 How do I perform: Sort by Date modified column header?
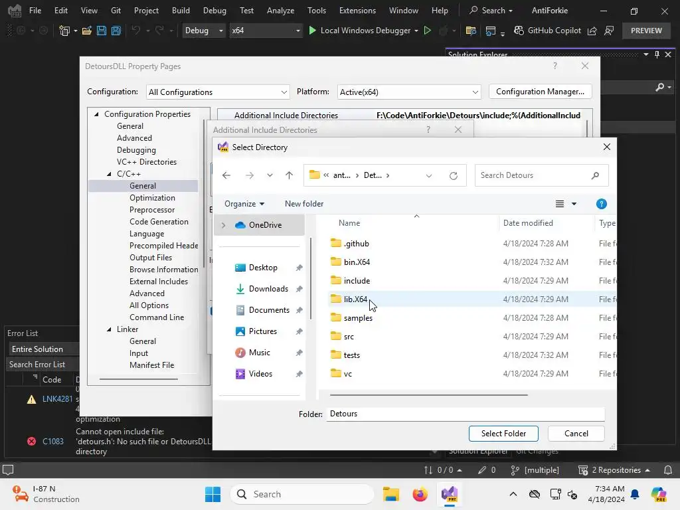528,223
